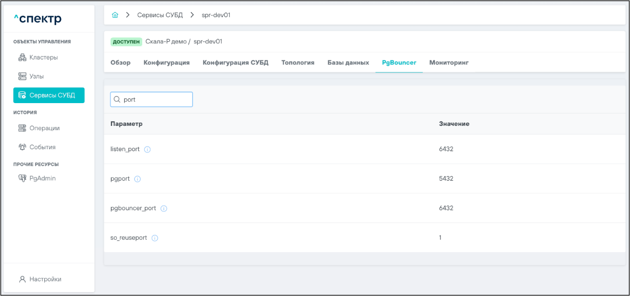Go to Узлы in the sidebar
Screen dimensions: 630x296
tap(37, 76)
